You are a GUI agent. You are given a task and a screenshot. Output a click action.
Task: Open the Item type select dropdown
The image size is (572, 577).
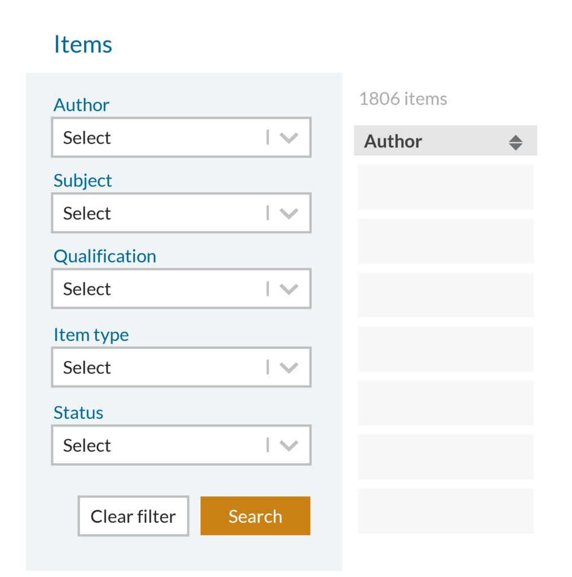click(181, 367)
